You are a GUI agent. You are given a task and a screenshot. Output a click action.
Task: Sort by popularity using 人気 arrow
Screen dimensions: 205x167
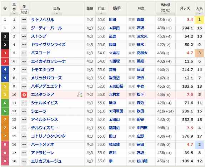tap(199, 13)
